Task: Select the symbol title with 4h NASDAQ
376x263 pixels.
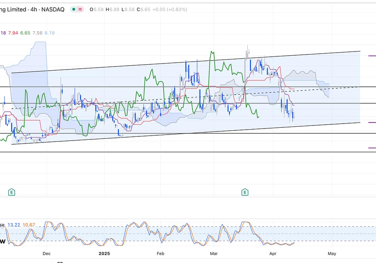Action: pyautogui.click(x=32, y=9)
